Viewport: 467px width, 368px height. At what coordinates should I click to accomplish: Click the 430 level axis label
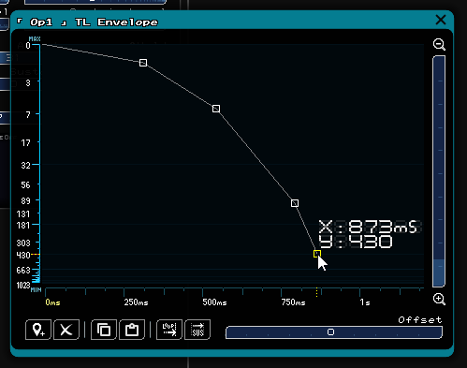[23, 255]
